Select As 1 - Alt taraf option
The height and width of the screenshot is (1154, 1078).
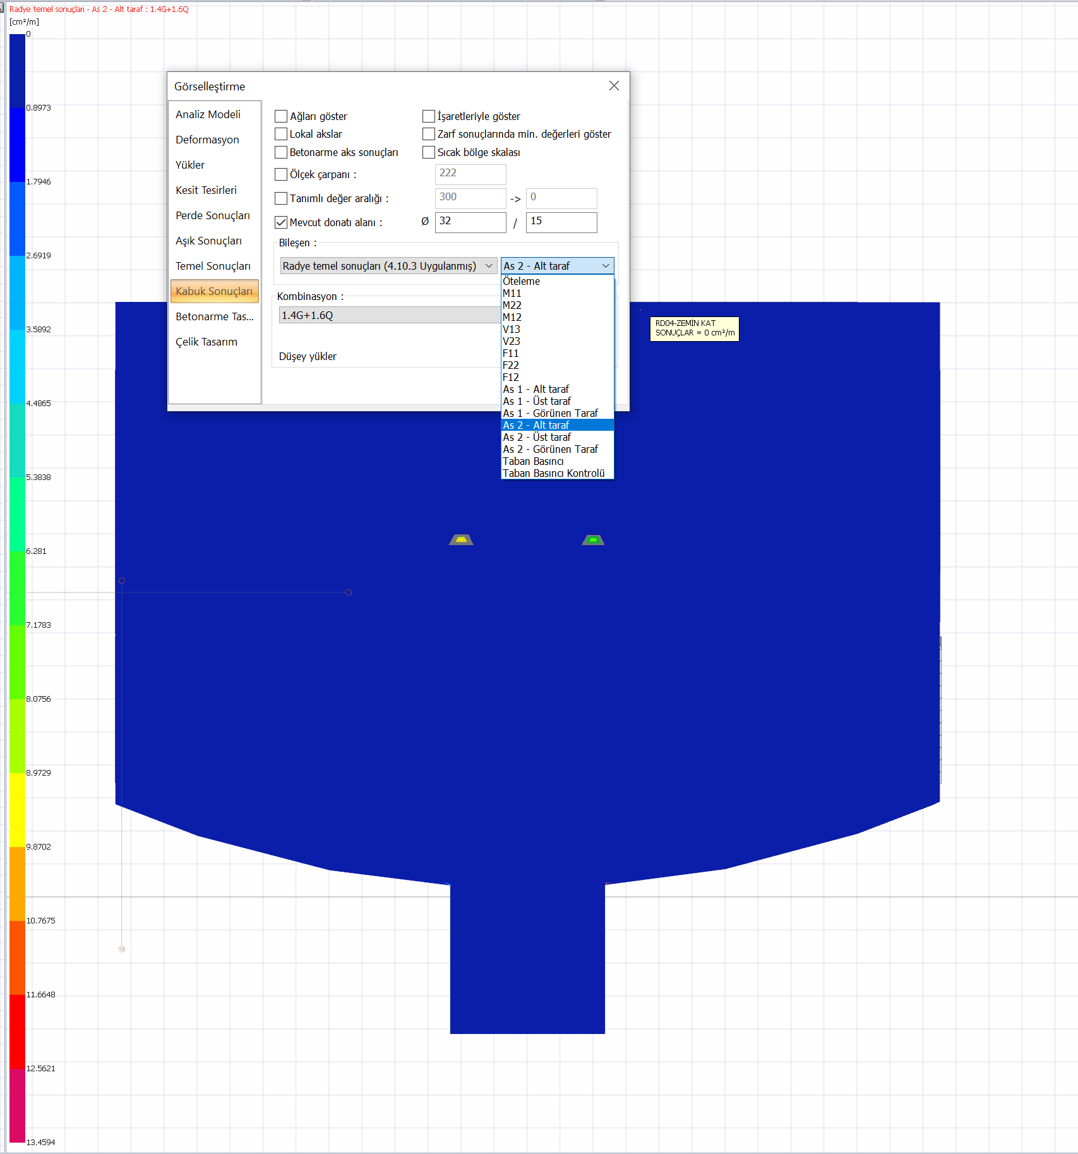tap(557, 389)
